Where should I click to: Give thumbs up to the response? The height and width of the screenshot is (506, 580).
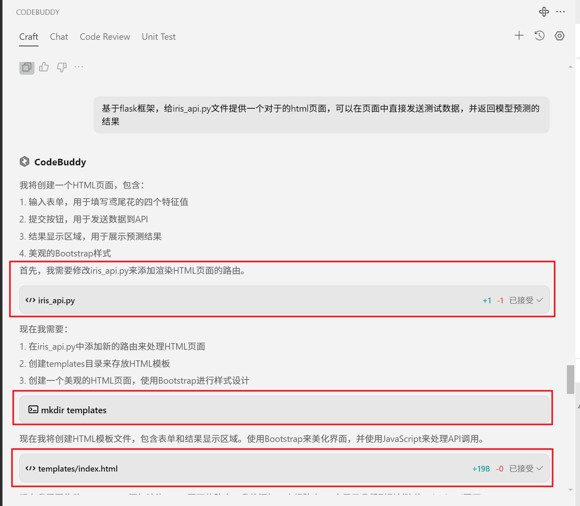[x=44, y=67]
